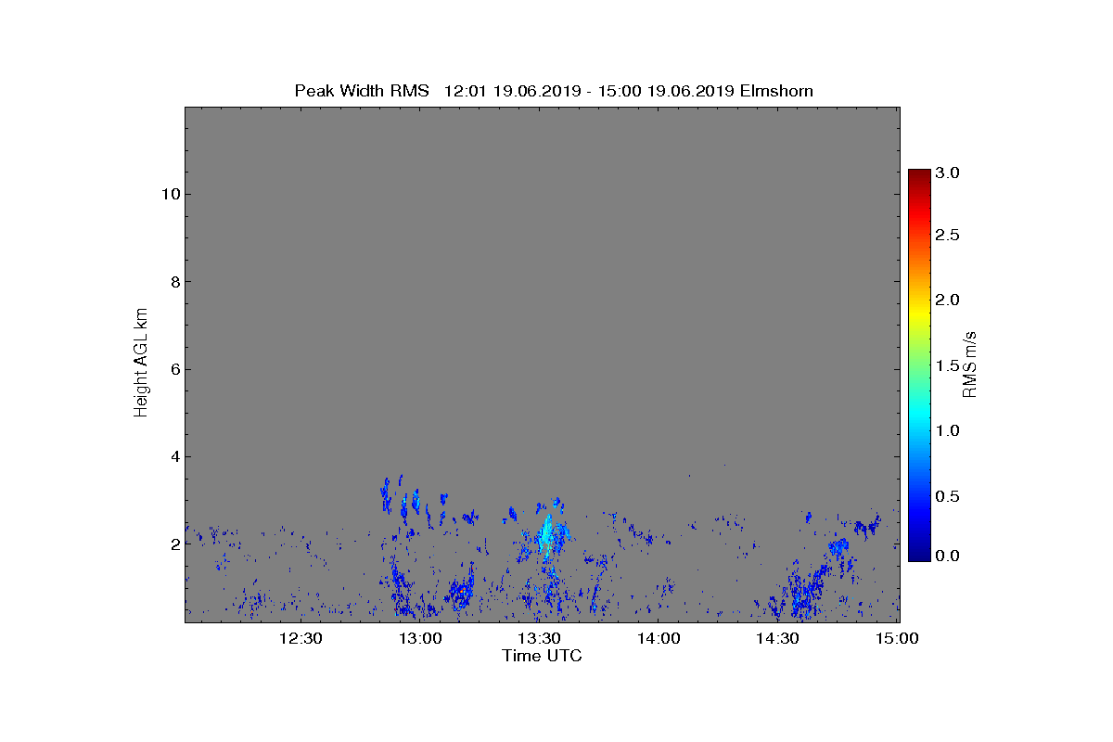Image resolution: width=1113 pixels, height=742 pixels.
Task: Click the dark blue bottom of colorbar
Action: point(919,554)
